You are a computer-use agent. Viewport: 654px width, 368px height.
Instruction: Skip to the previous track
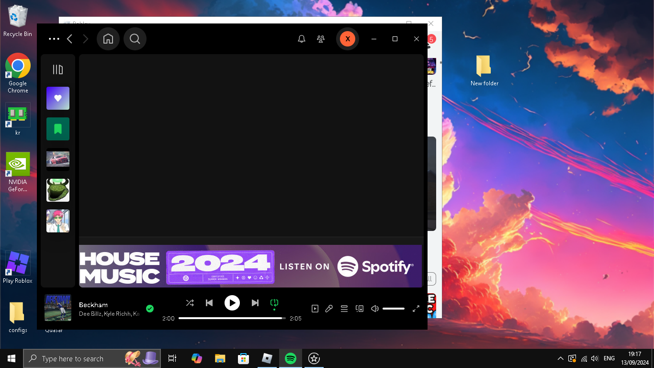click(209, 303)
